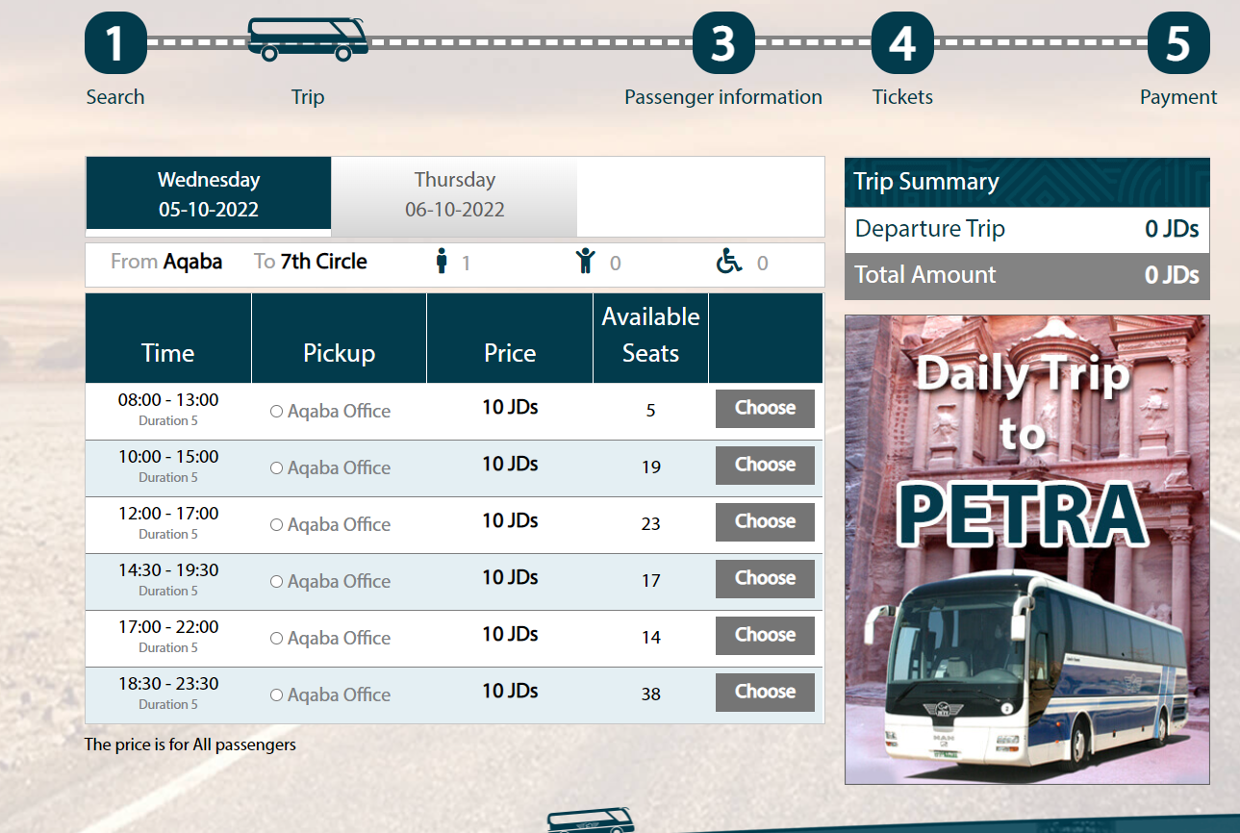Select Aqaba Office radio for 18:30 trip
The height and width of the screenshot is (833, 1240).
tap(276, 695)
